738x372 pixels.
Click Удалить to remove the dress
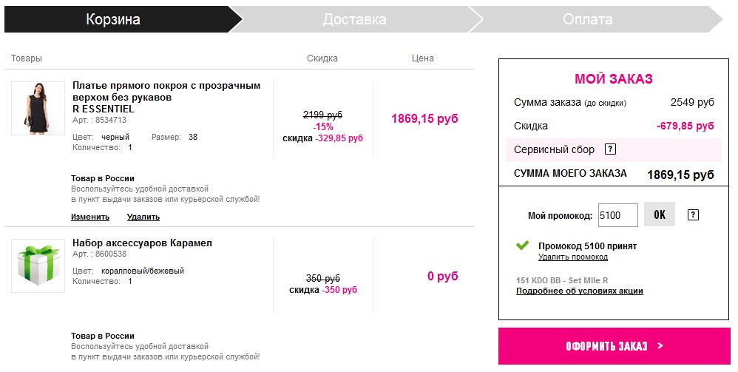pos(143,217)
